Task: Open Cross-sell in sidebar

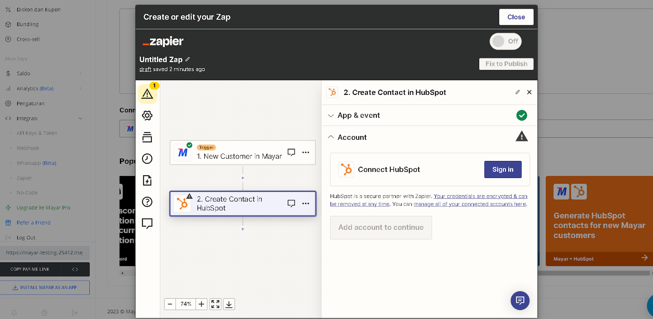Action: [28, 40]
